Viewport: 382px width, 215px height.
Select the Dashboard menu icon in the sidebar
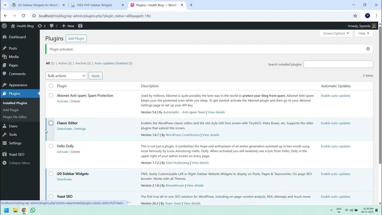[5, 37]
